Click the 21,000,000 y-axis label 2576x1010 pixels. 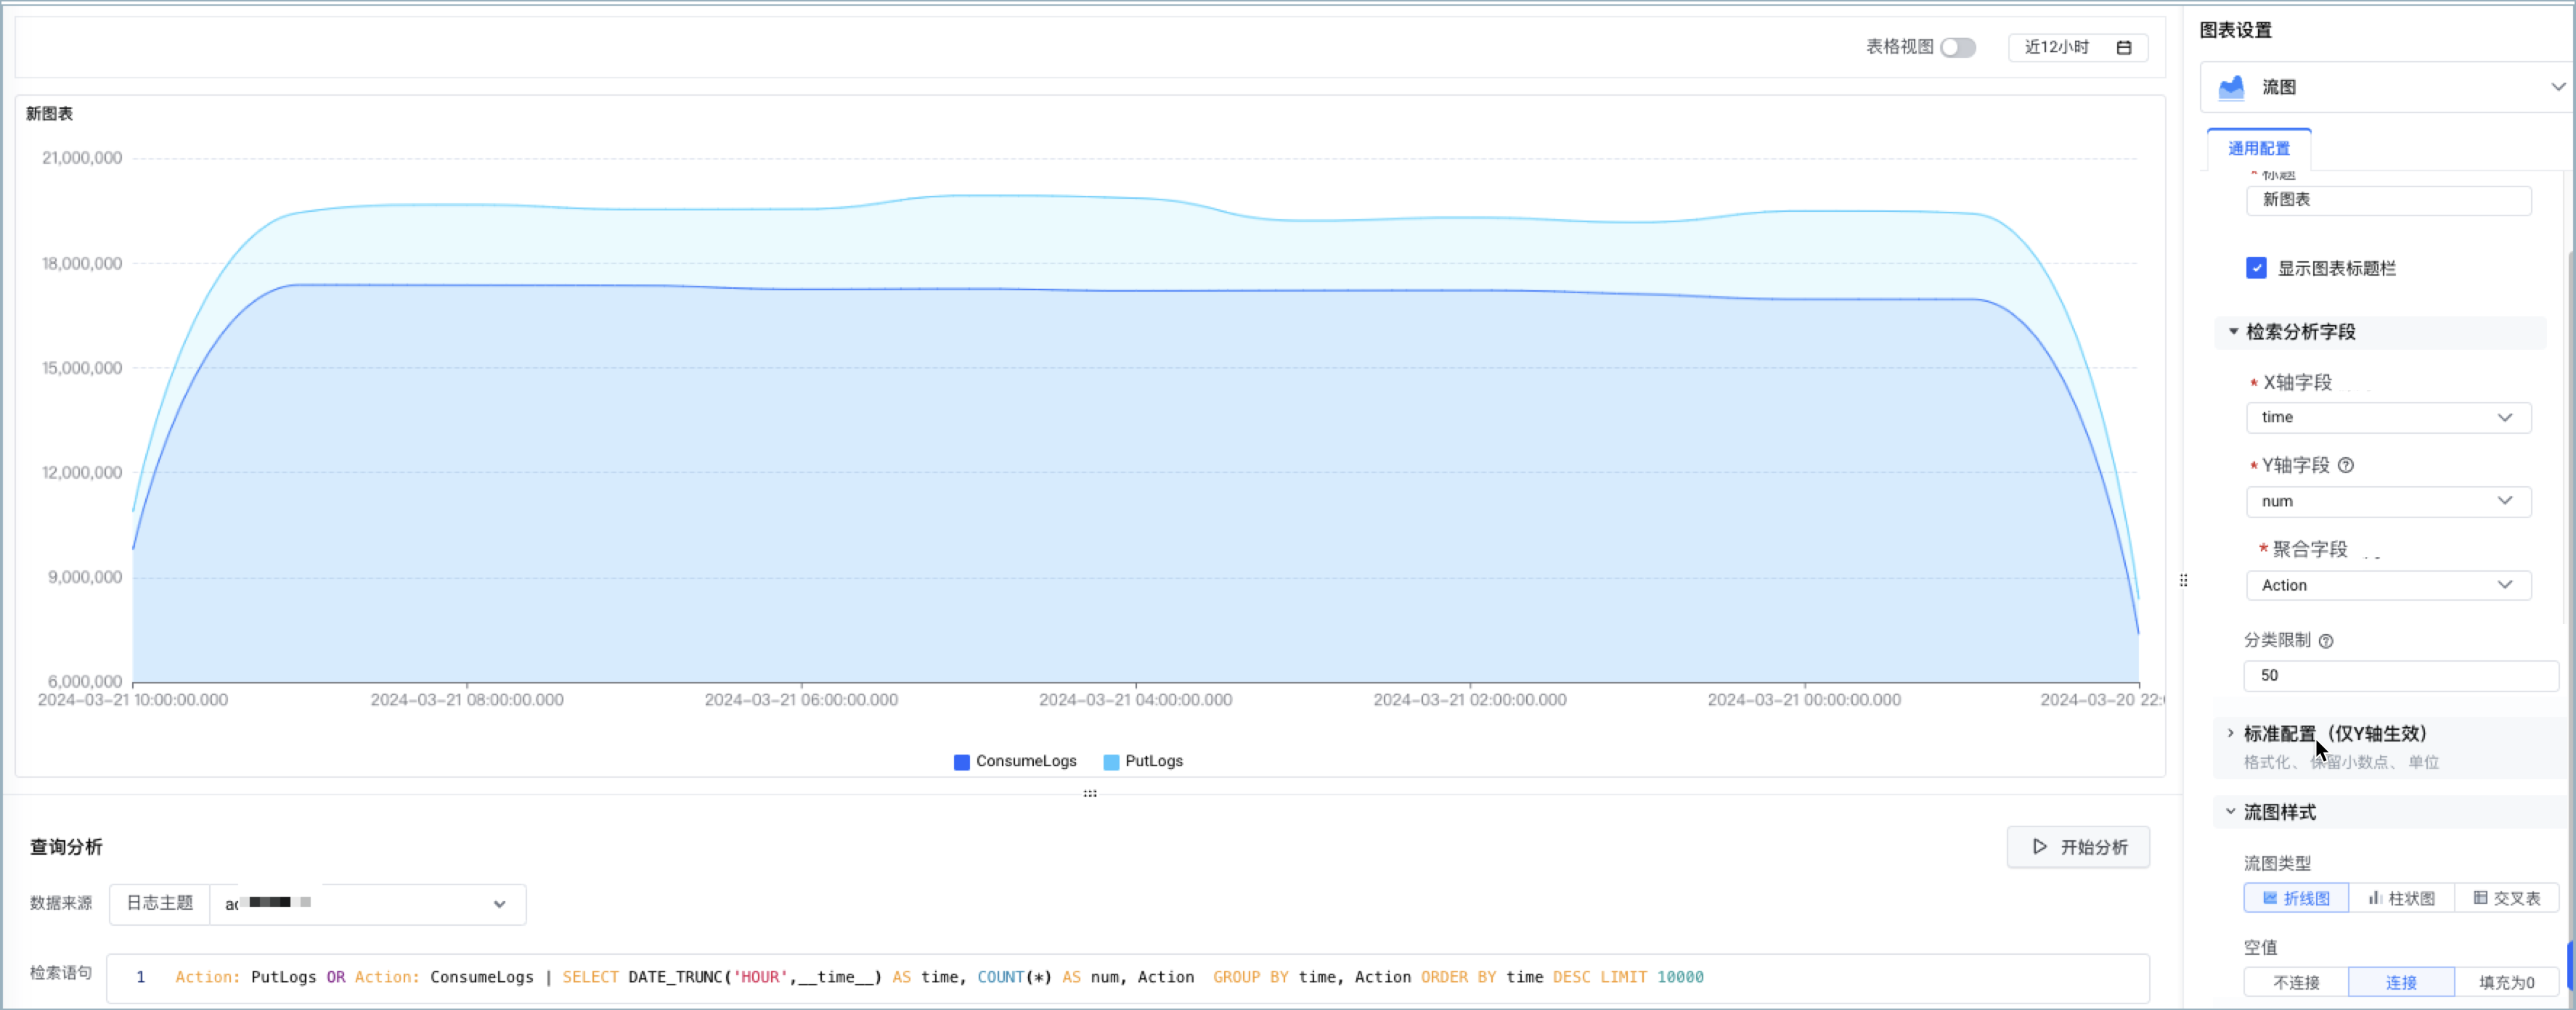82,158
